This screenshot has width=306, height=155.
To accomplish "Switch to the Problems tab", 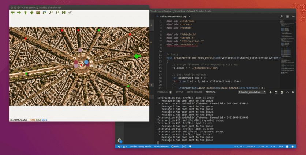I will click(164, 92).
